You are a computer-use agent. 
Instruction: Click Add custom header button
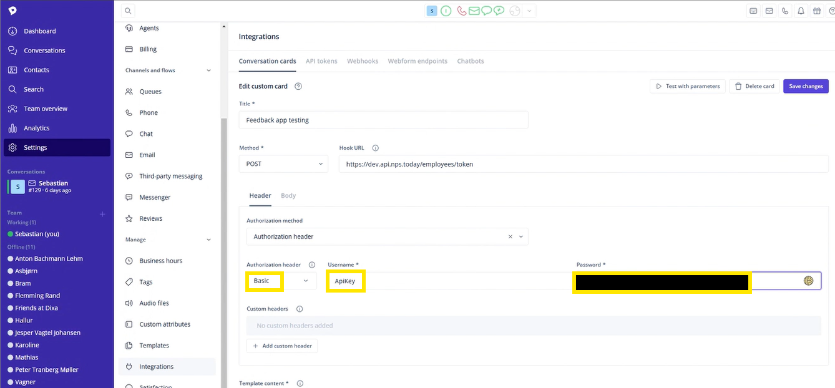[282, 346]
